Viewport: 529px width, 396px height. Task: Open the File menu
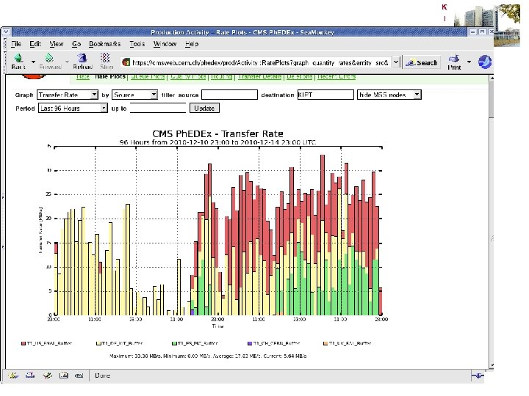tap(16, 44)
